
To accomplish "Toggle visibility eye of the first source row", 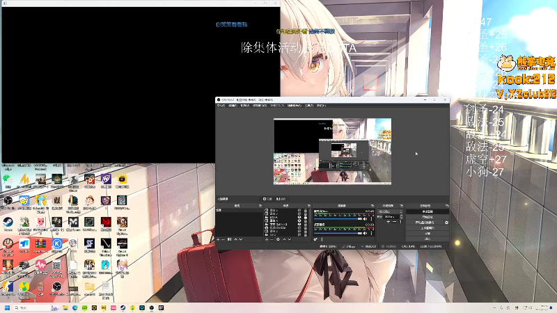I will 299,210.
